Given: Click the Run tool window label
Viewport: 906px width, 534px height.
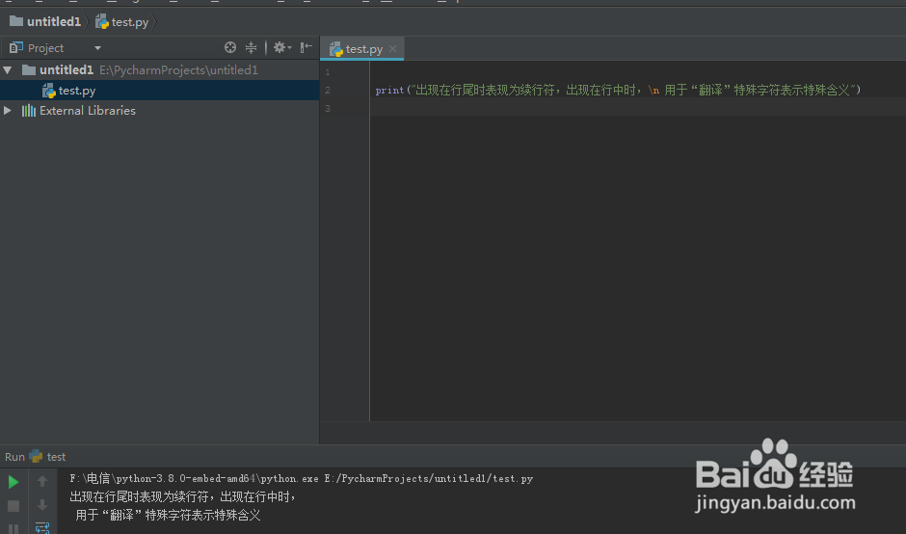Looking at the screenshot, I should pyautogui.click(x=14, y=457).
